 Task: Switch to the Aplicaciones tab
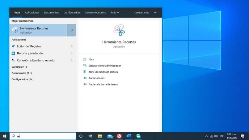coord(32,13)
